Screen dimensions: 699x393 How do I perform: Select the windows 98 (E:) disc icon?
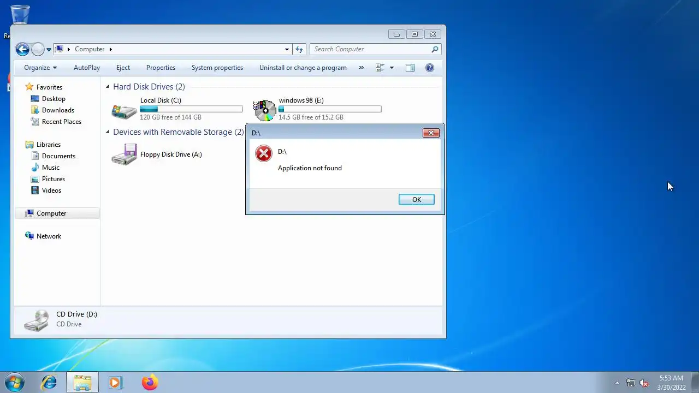point(265,110)
